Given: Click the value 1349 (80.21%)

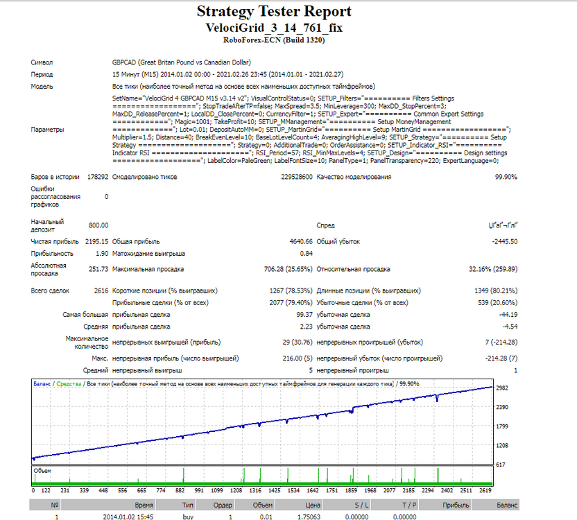Looking at the screenshot, I should [x=496, y=291].
